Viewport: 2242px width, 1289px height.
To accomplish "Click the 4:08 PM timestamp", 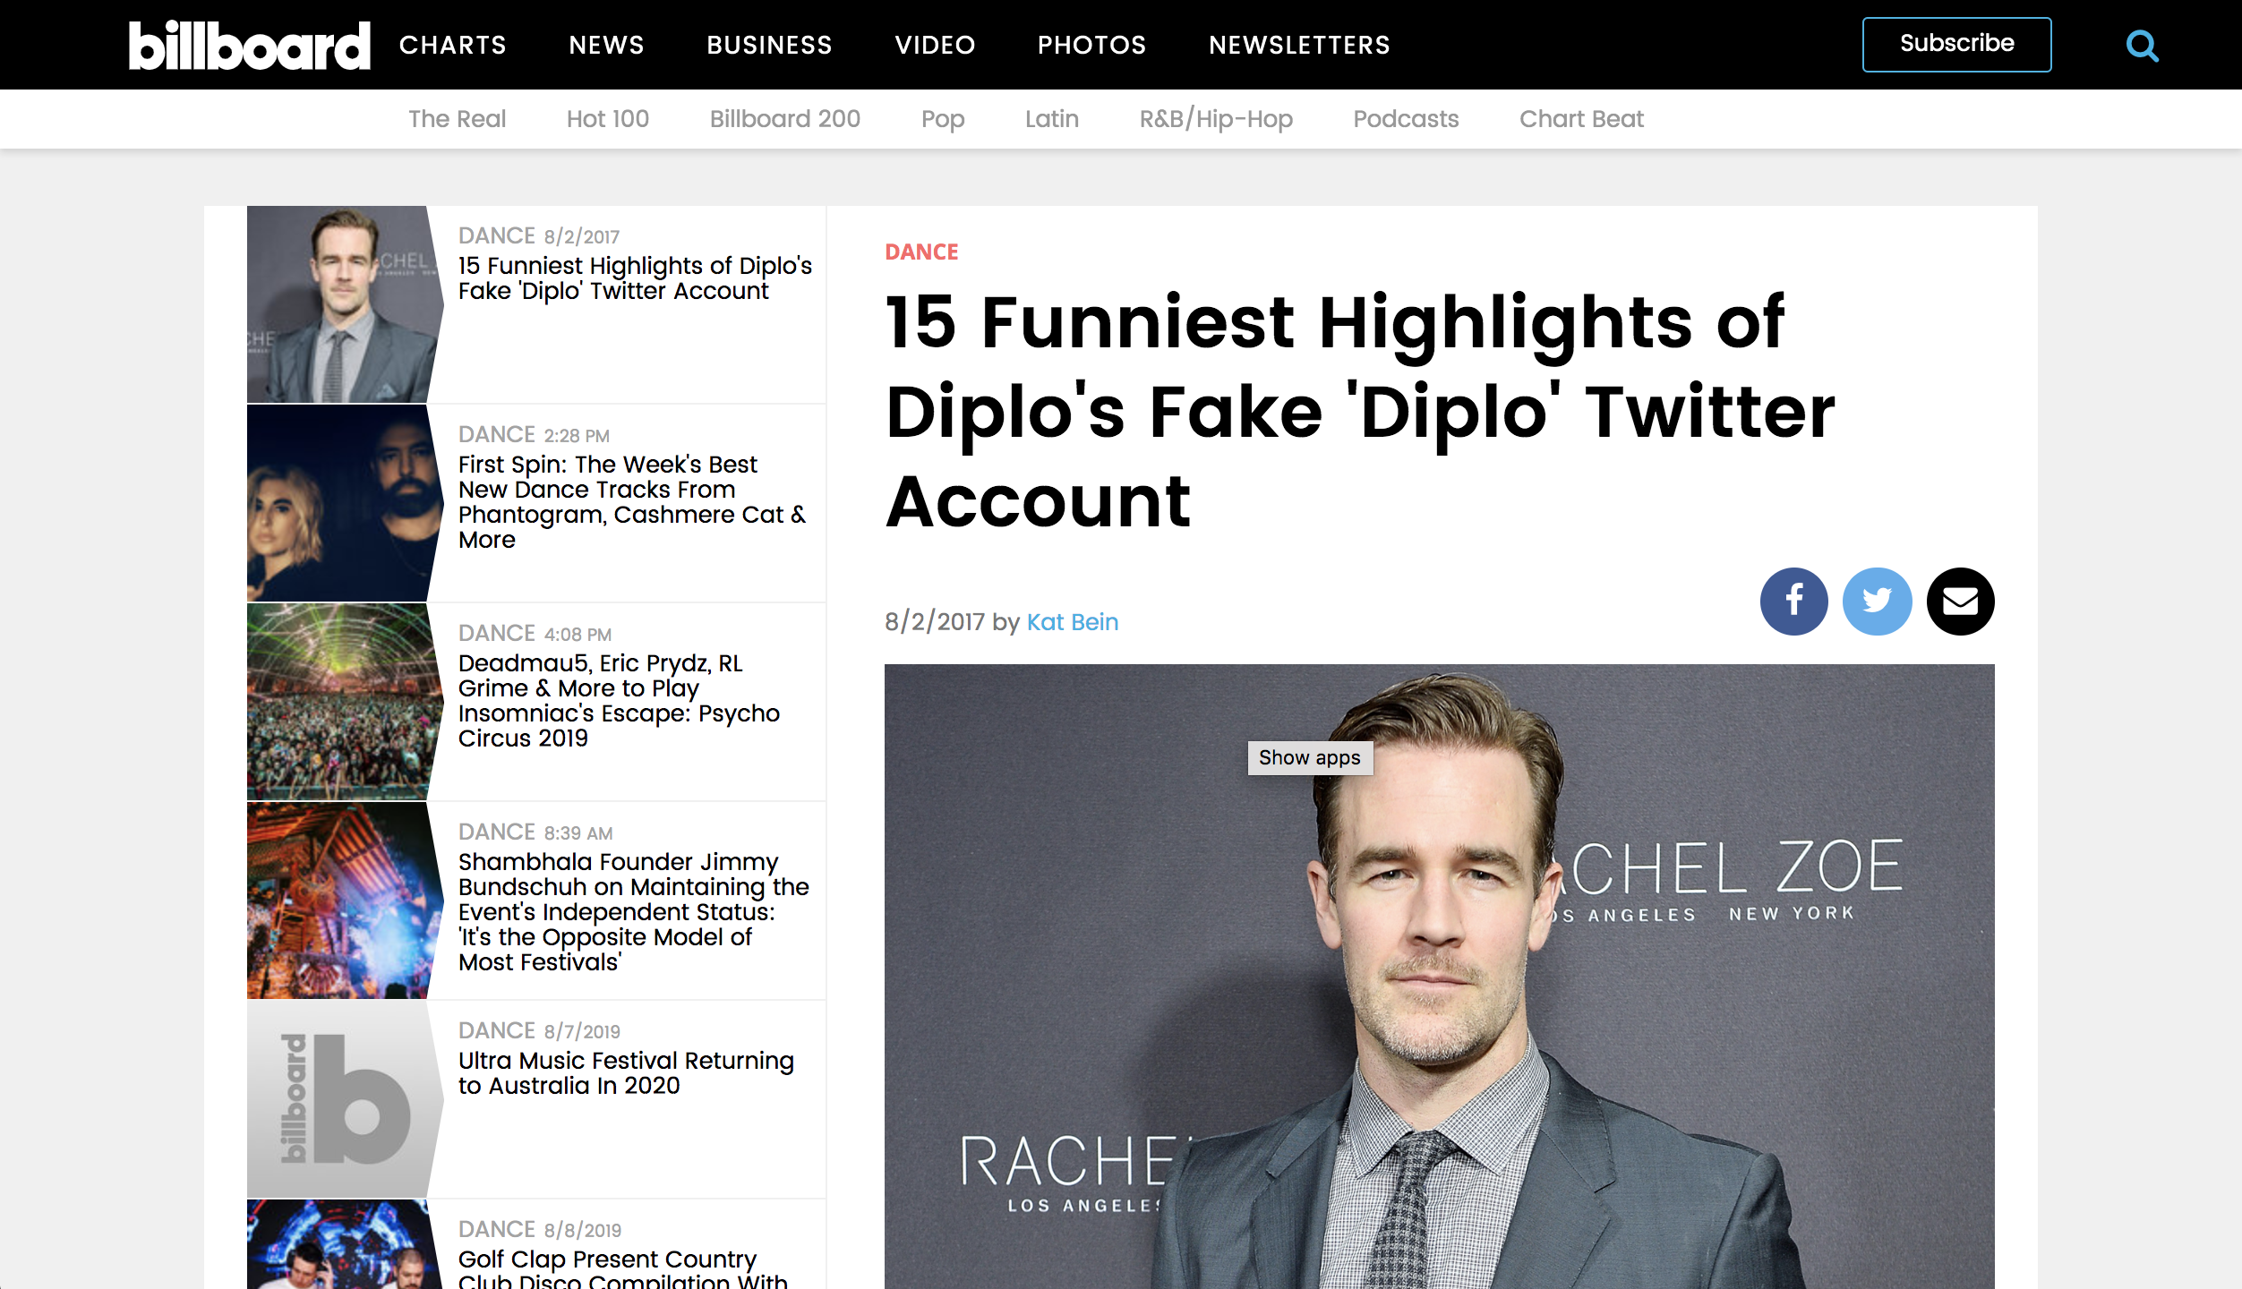I will pos(578,635).
